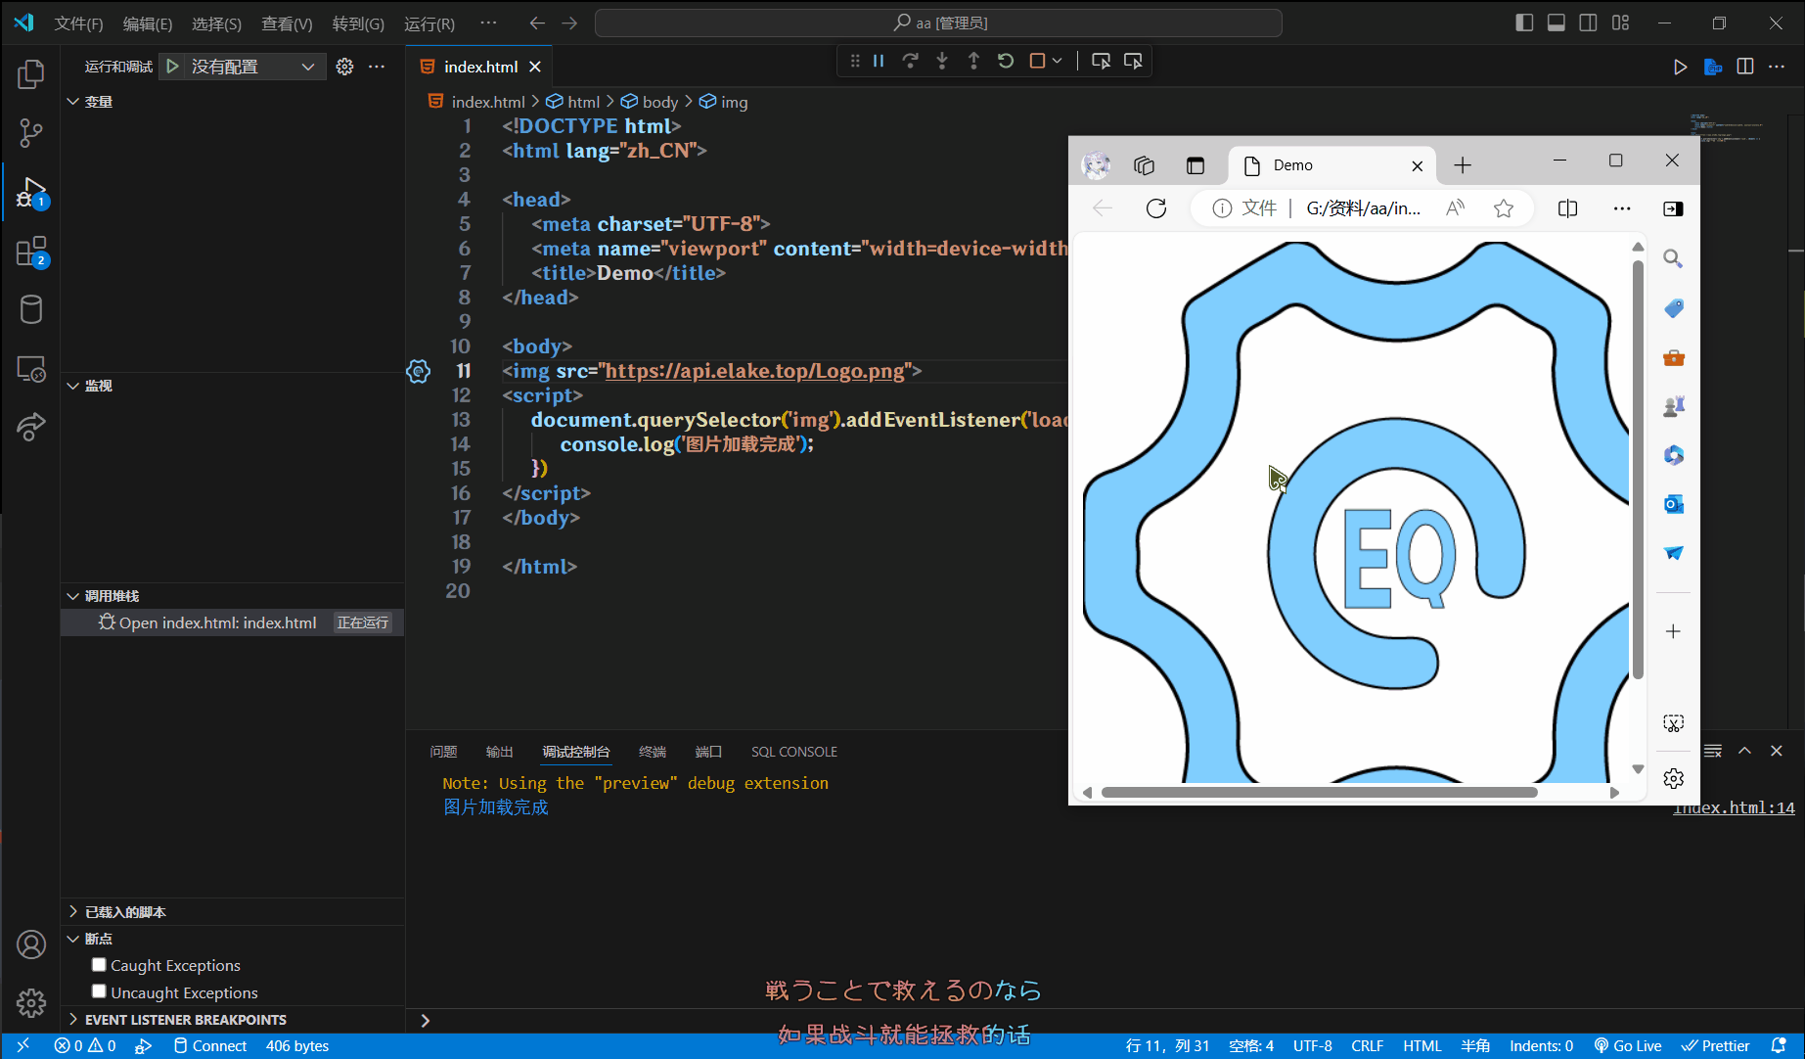Maximize panel with up chevron
This screenshot has height=1059, width=1805.
pos(1744,751)
